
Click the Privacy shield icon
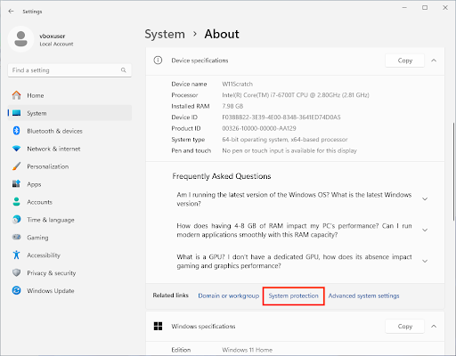point(17,272)
